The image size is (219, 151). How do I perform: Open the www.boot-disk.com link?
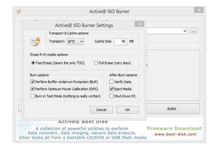click(x=175, y=134)
